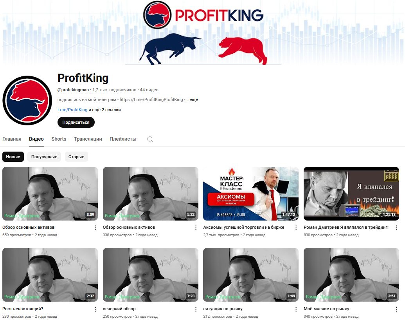Open three-dot menu for вечерний обзор video
This screenshot has height=322, width=405.
tap(196, 309)
